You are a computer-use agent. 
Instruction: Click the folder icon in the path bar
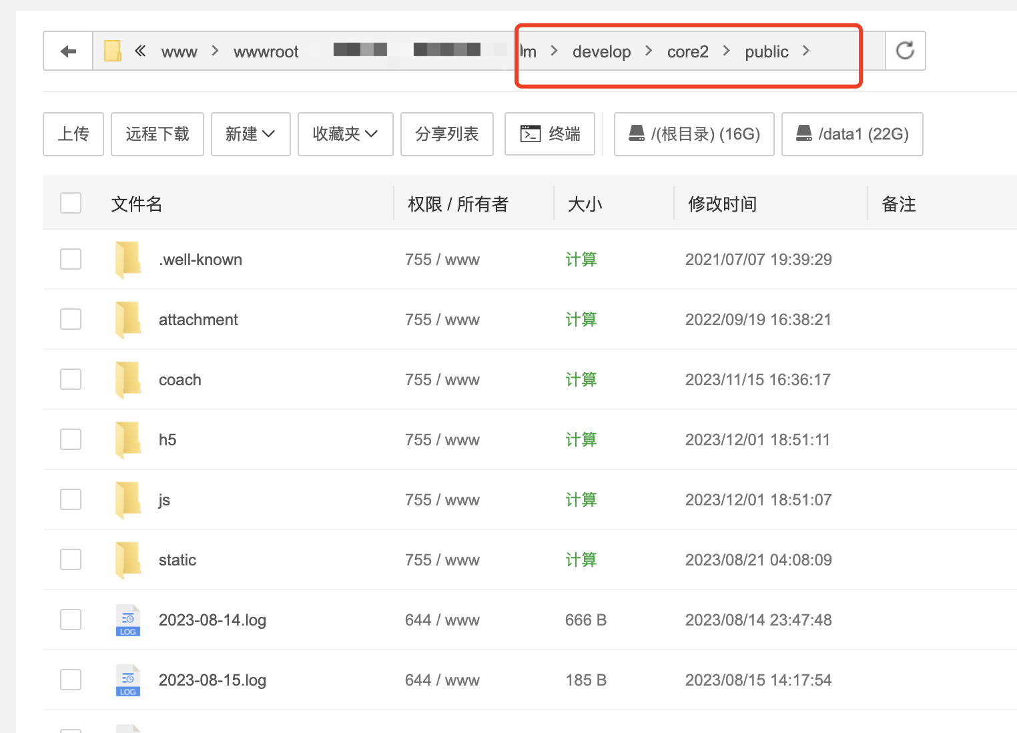pyautogui.click(x=113, y=51)
